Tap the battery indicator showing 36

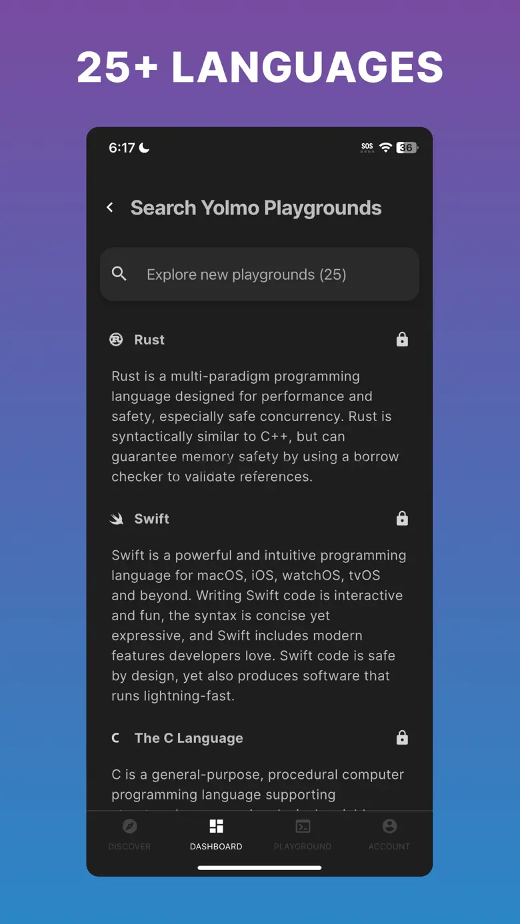(407, 148)
